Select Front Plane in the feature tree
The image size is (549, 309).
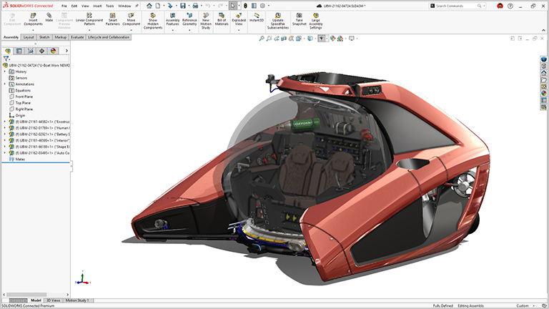tap(25, 97)
